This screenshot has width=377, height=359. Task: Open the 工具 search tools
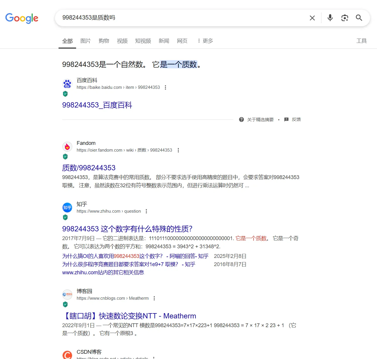click(x=361, y=41)
